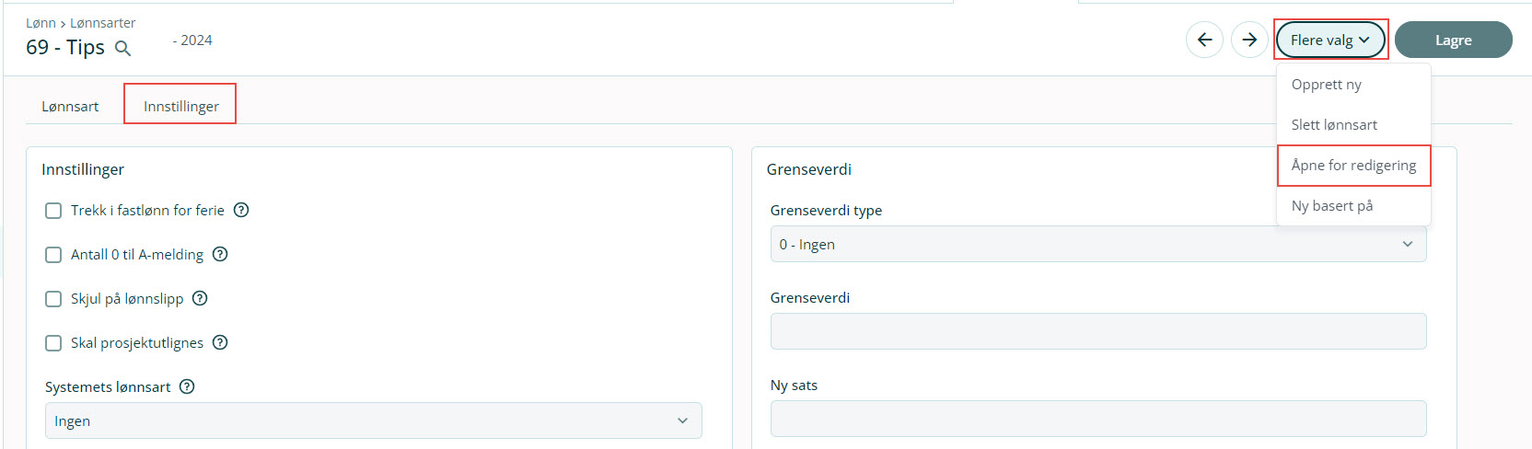Screen dimensions: 1532x449
Task: Click the Lagre button
Action: (x=1453, y=40)
